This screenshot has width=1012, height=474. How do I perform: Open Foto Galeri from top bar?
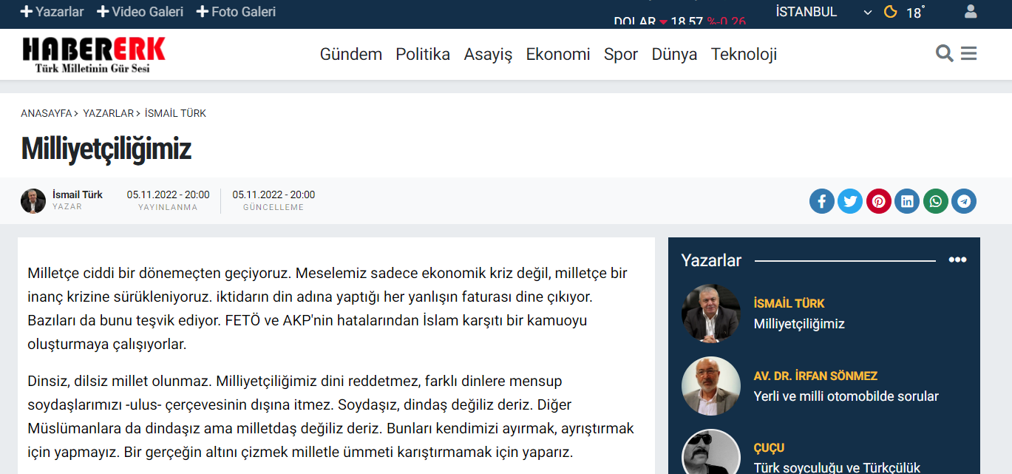[x=237, y=12]
